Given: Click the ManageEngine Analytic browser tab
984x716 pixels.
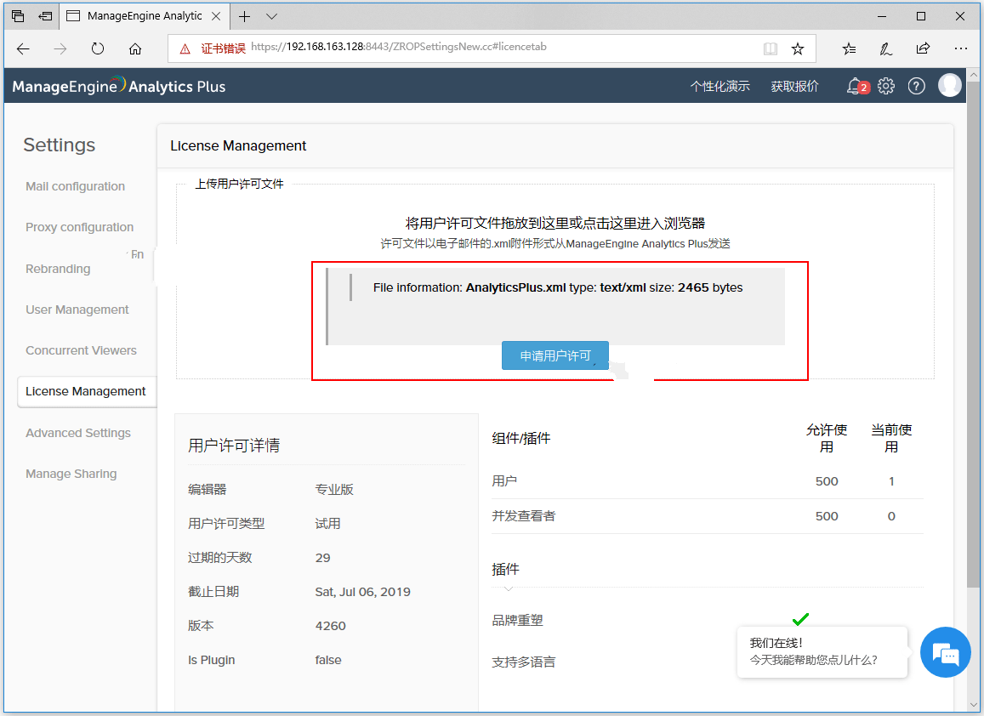Looking at the screenshot, I should point(145,16).
